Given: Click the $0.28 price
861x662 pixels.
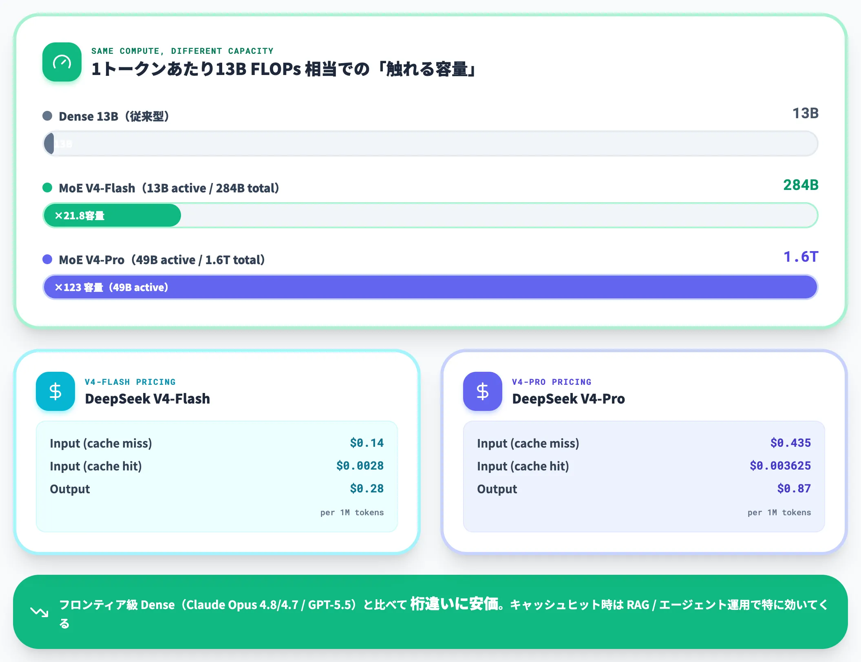Looking at the screenshot, I should click(x=366, y=488).
